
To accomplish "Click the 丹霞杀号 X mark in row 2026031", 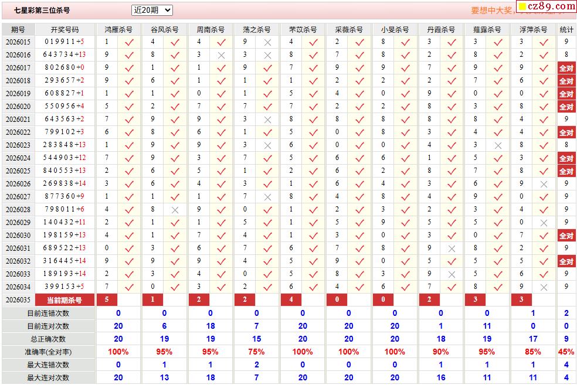I will 452,248.
